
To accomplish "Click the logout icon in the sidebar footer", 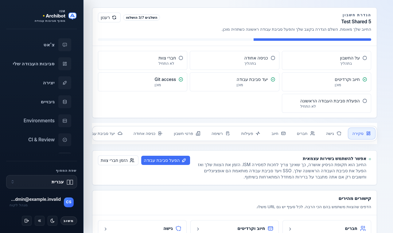I will click(x=27, y=221).
